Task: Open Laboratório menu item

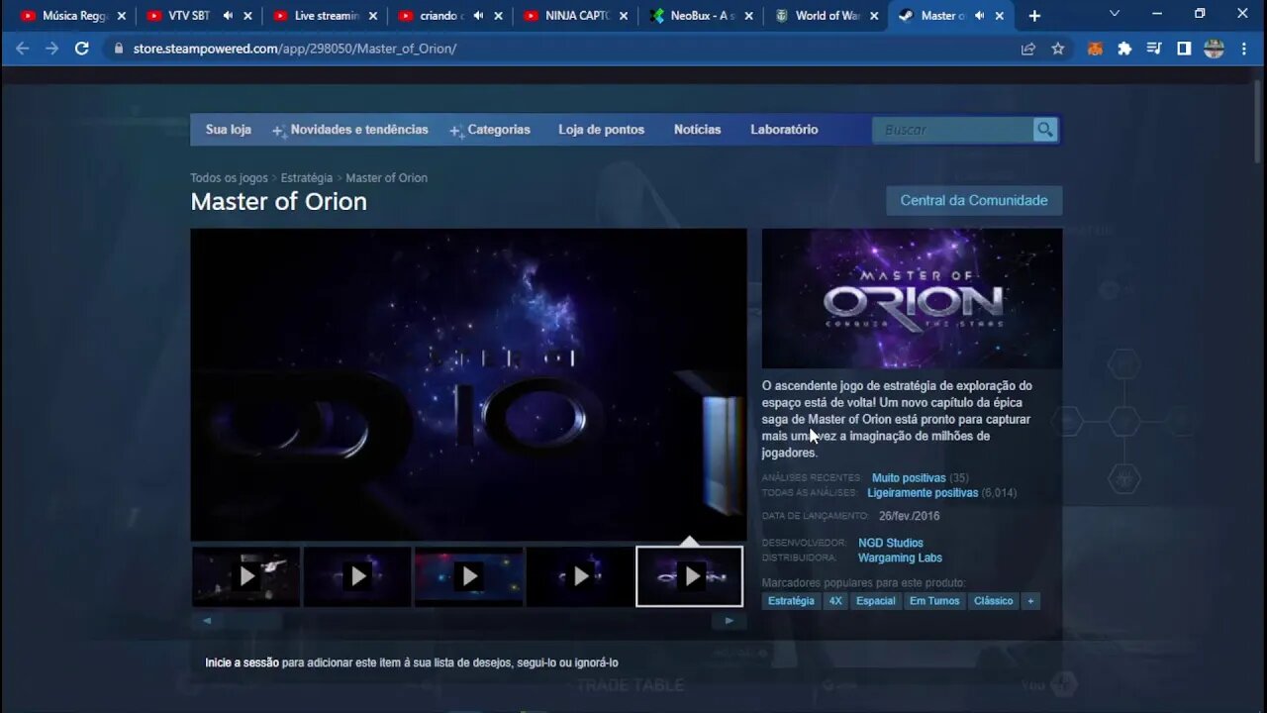Action: (x=784, y=130)
